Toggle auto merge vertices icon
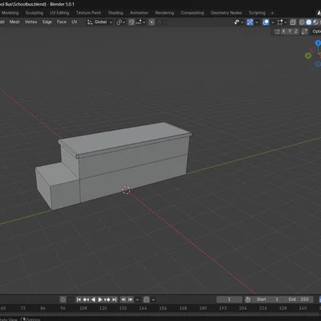This screenshot has width=321, height=321. [304, 31]
